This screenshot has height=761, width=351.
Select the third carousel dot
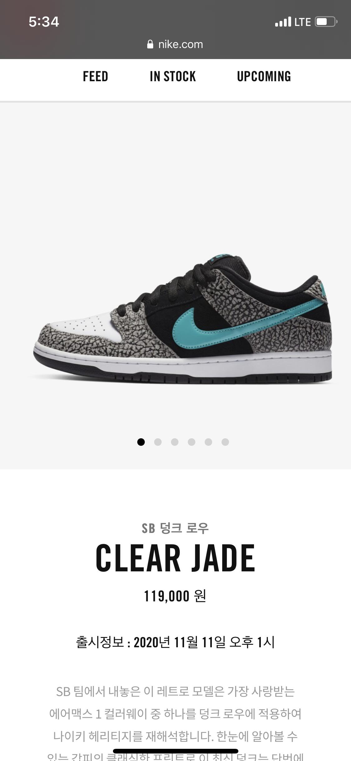point(175,442)
